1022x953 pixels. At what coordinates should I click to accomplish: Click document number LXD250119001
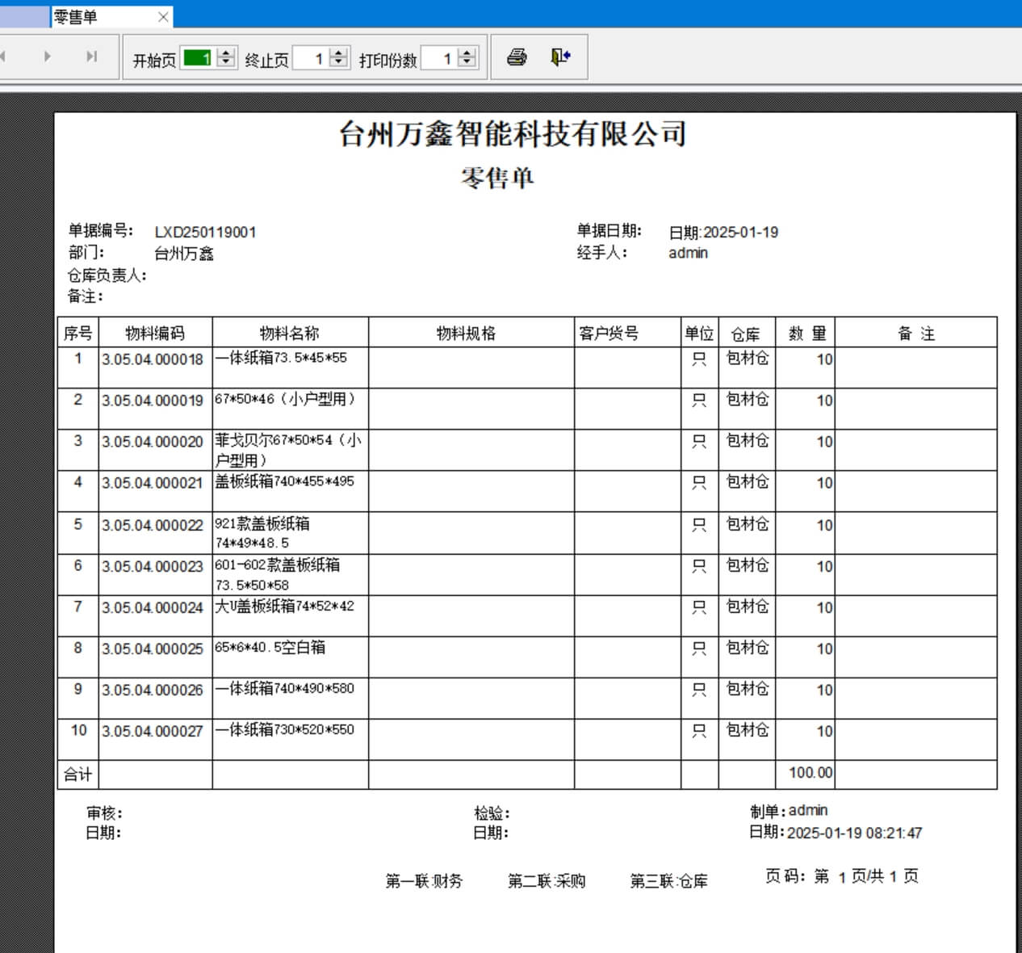pyautogui.click(x=205, y=233)
